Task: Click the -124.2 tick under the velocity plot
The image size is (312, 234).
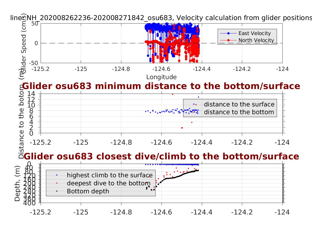Action: pyautogui.click(x=242, y=69)
